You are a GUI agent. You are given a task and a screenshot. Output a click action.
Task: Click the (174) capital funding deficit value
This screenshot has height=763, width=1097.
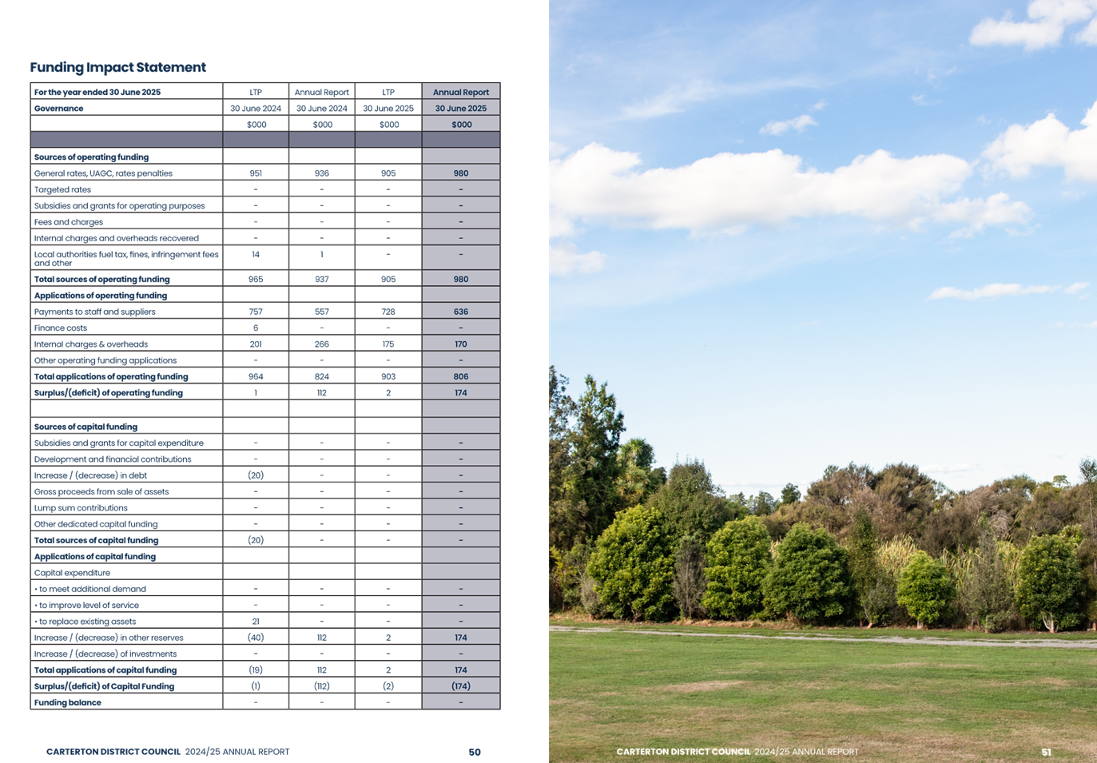[x=461, y=686]
